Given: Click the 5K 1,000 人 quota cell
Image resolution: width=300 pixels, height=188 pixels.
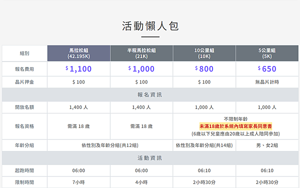Looking at the screenshot, I should (267, 107).
